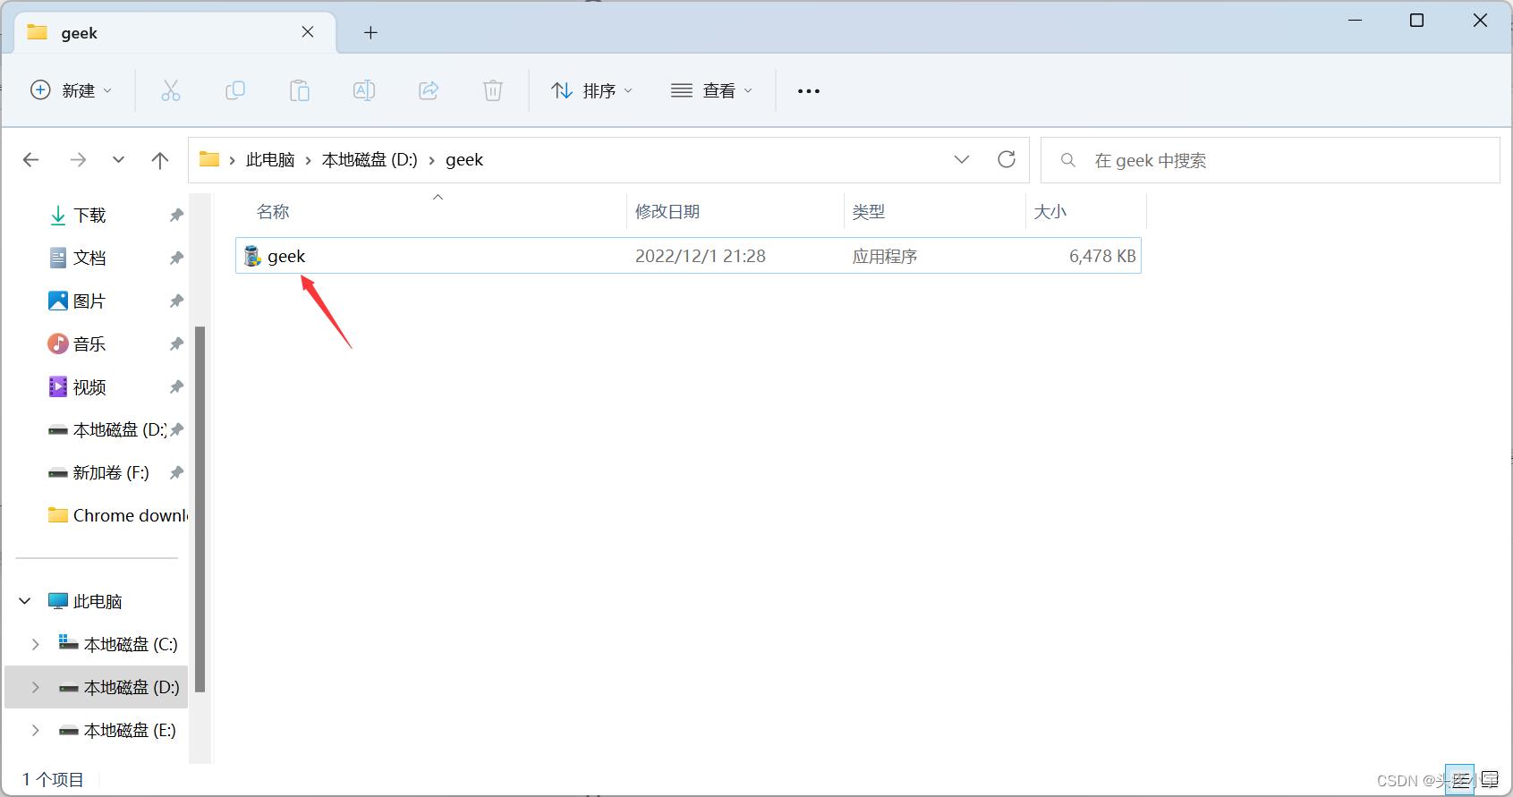Open 文档 in quick access

coord(89,258)
